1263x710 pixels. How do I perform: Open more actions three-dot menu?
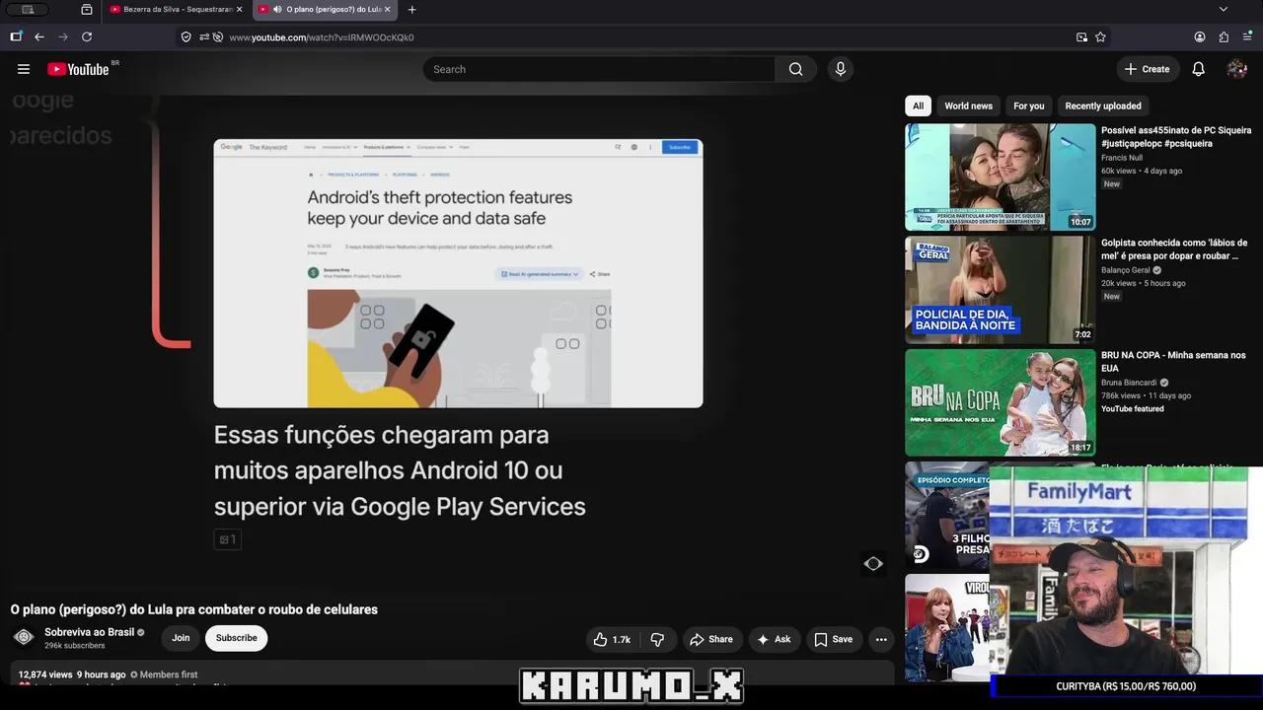pyautogui.click(x=881, y=639)
